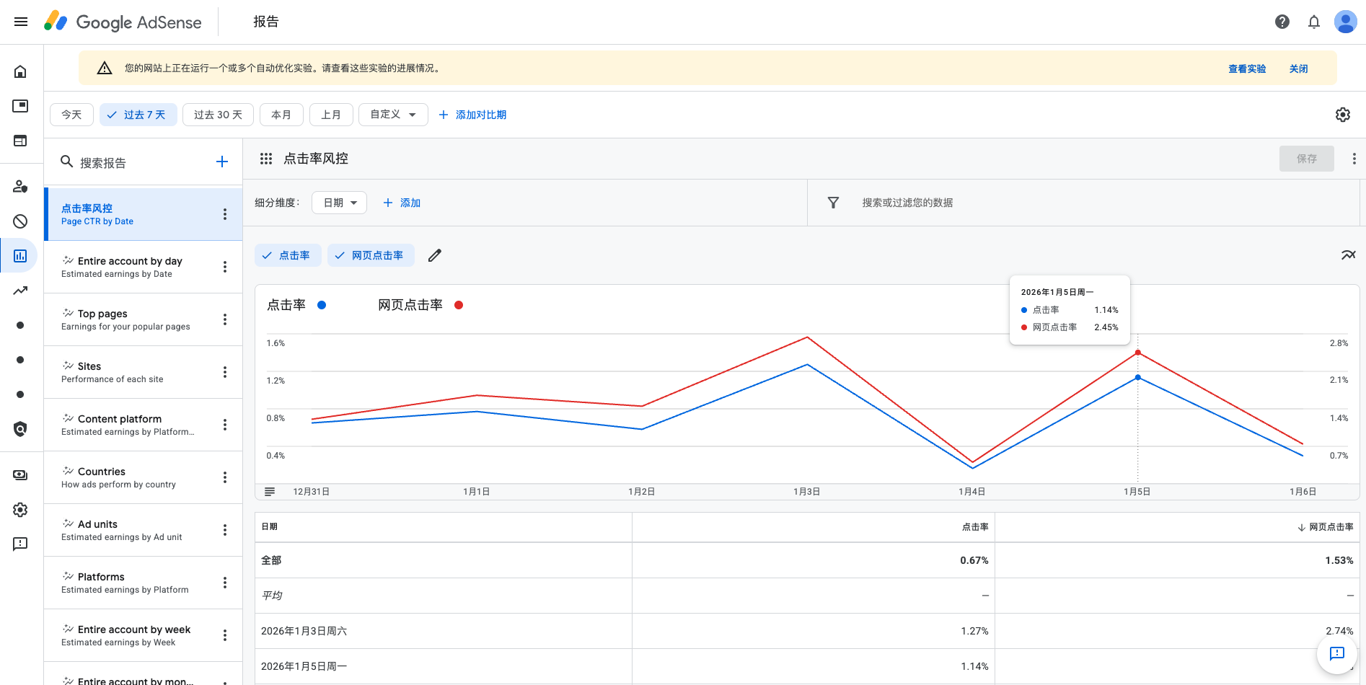Open the 自定义 date range dropdown

coord(392,115)
